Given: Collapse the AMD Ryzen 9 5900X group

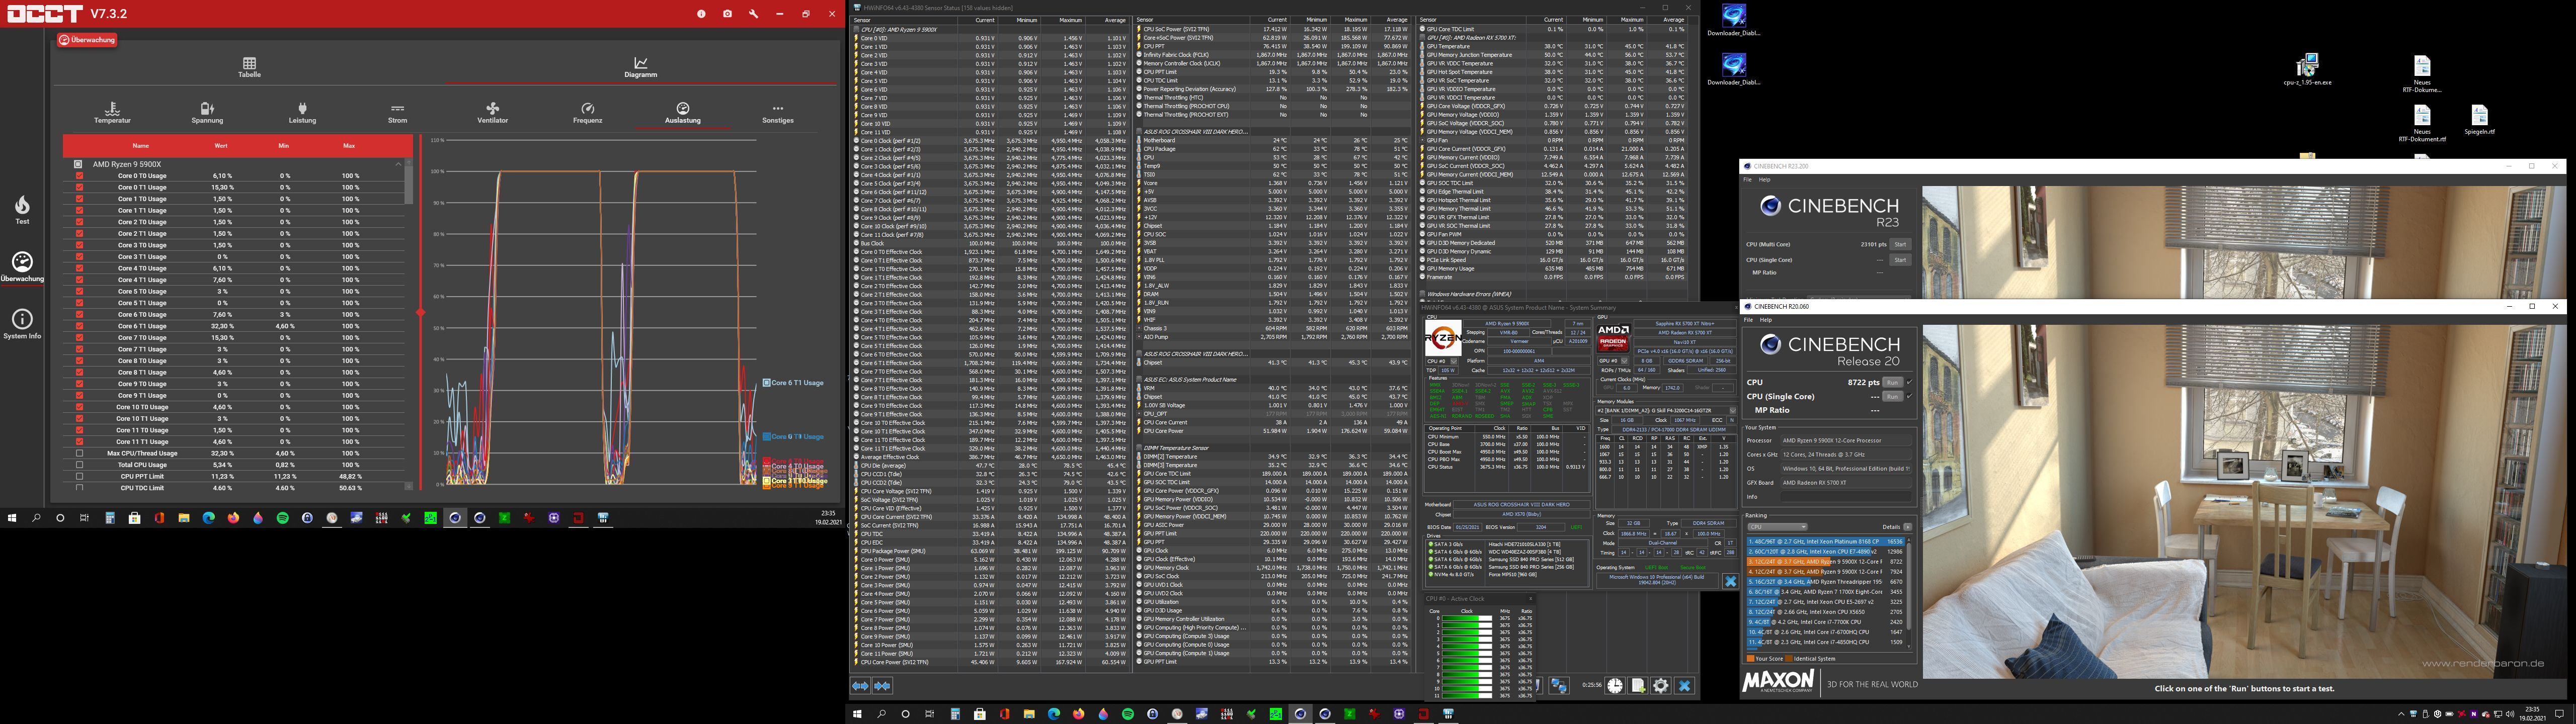Looking at the screenshot, I should tap(398, 164).
